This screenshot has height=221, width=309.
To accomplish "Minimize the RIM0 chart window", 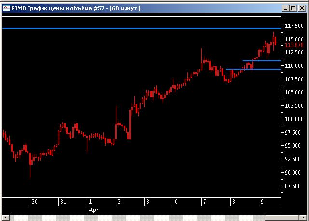I will click(x=285, y=8).
